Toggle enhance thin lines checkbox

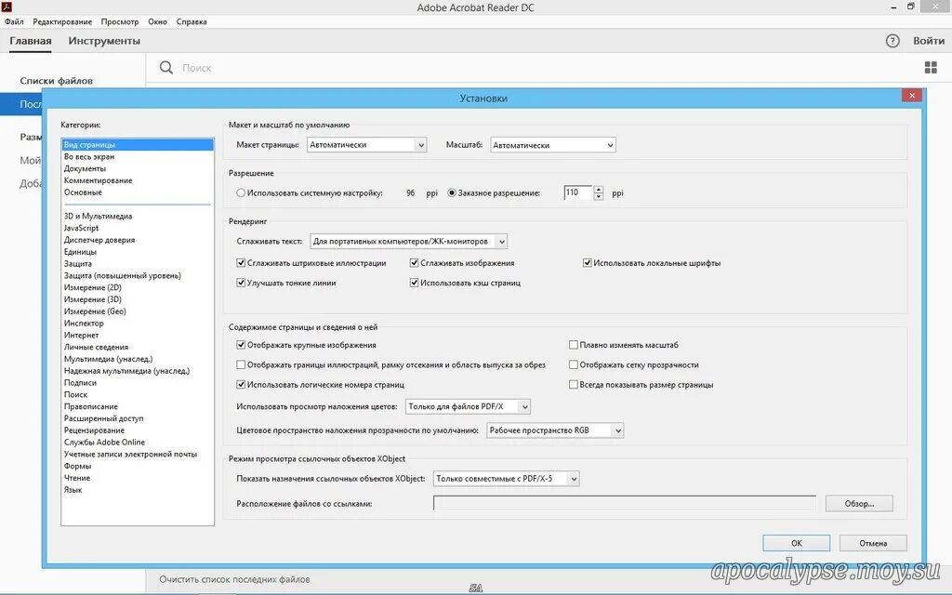point(241,283)
